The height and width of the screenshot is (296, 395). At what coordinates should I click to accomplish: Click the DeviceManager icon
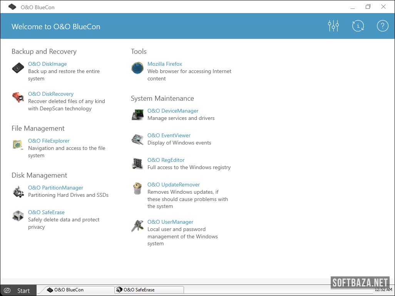point(137,115)
